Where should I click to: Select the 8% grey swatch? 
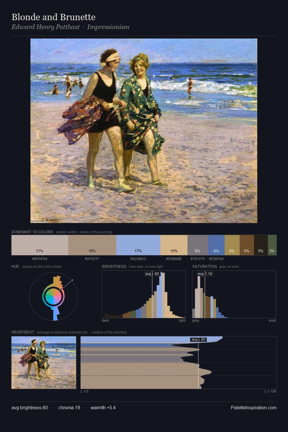[198, 245]
